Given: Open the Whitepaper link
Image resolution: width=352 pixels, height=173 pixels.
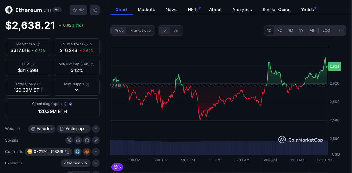Looking at the screenshot, I should 74,129.
